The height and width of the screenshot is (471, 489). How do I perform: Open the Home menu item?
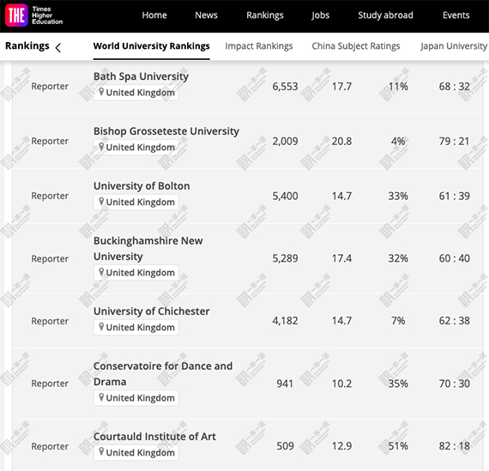pyautogui.click(x=154, y=15)
